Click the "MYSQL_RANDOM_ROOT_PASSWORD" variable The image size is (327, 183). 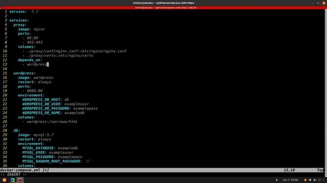click(x=51, y=162)
